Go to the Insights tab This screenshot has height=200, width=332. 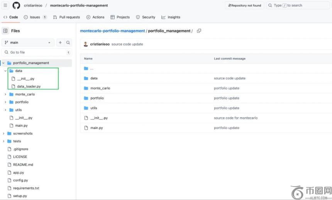coord(171,17)
